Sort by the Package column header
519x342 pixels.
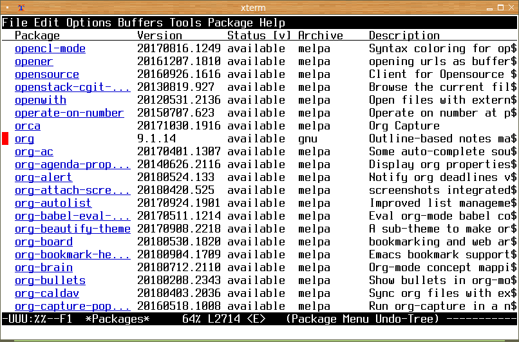click(37, 35)
